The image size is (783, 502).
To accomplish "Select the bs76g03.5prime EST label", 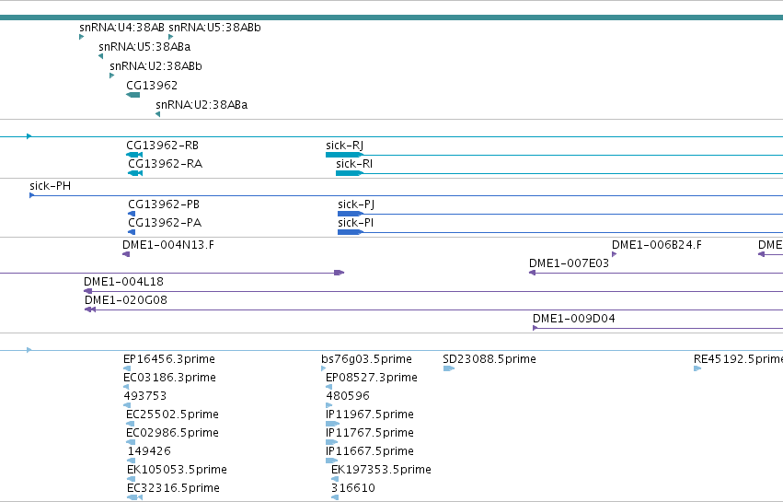I will (x=366, y=359).
